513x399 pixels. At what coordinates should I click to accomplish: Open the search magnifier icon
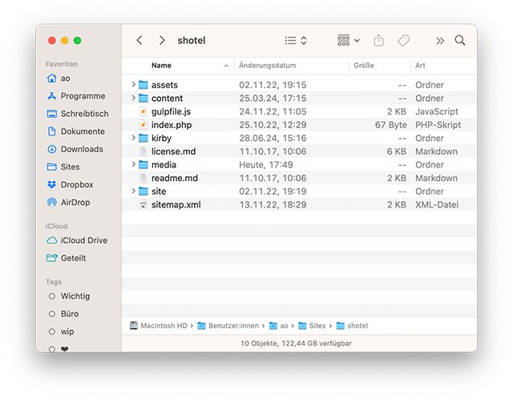[460, 40]
